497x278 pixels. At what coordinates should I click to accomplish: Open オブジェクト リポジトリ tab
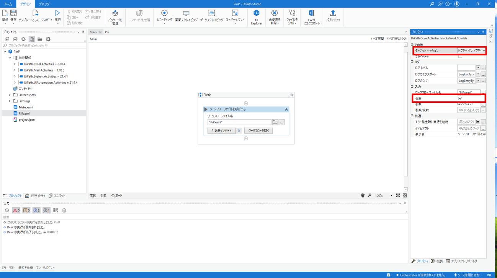461,261
